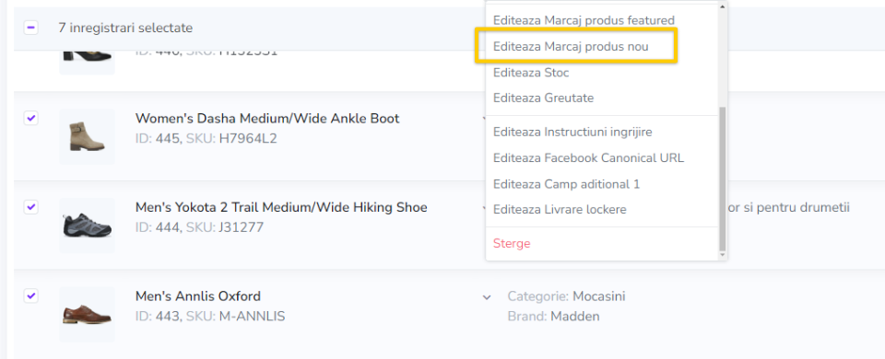The height and width of the screenshot is (359, 885).
Task: Select Editeaza Instructiuni ingrijire
Action: [572, 132]
